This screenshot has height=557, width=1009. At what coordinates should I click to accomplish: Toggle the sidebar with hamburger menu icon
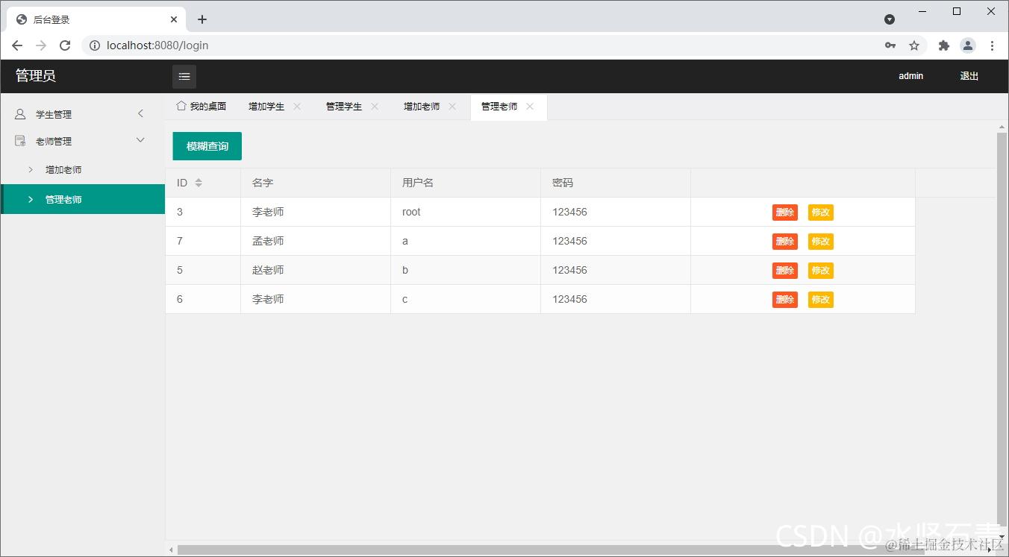coord(184,76)
